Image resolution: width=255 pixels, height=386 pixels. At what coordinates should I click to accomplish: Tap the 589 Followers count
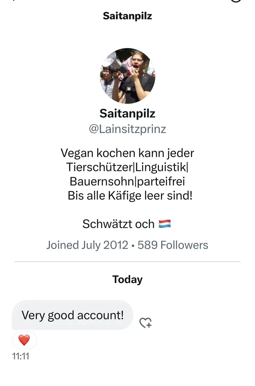[x=173, y=245]
